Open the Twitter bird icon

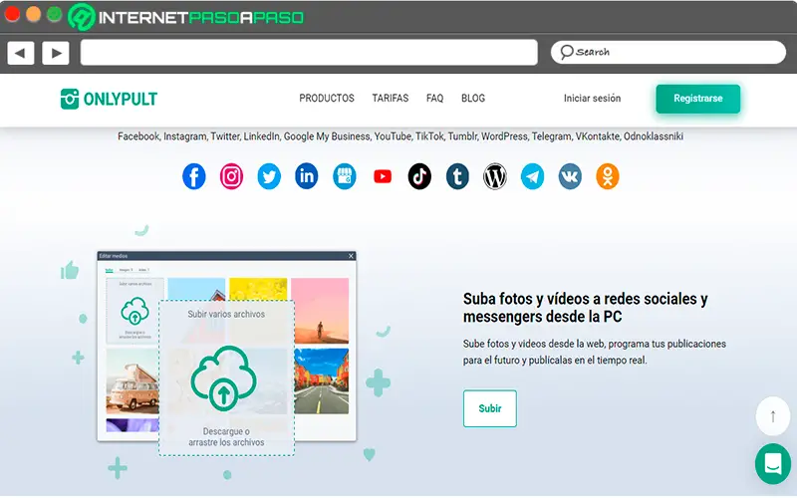[x=269, y=176]
